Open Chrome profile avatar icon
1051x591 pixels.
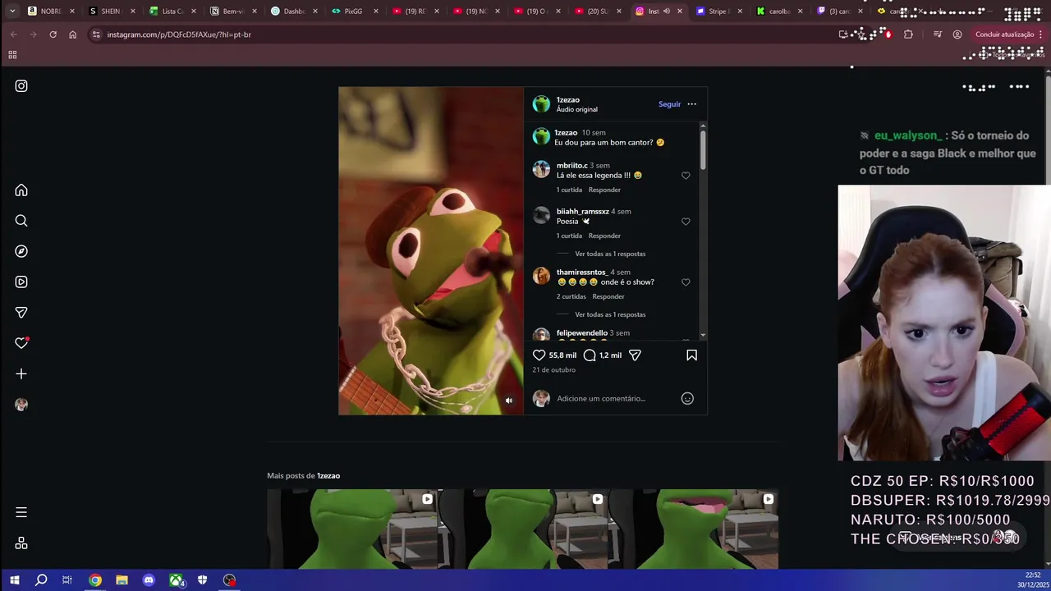click(x=957, y=34)
